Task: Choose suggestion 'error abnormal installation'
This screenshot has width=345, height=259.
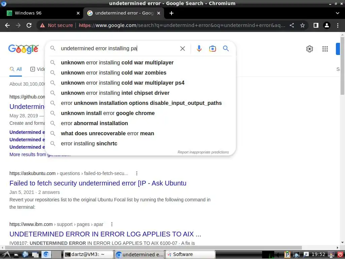Action: 140,123
